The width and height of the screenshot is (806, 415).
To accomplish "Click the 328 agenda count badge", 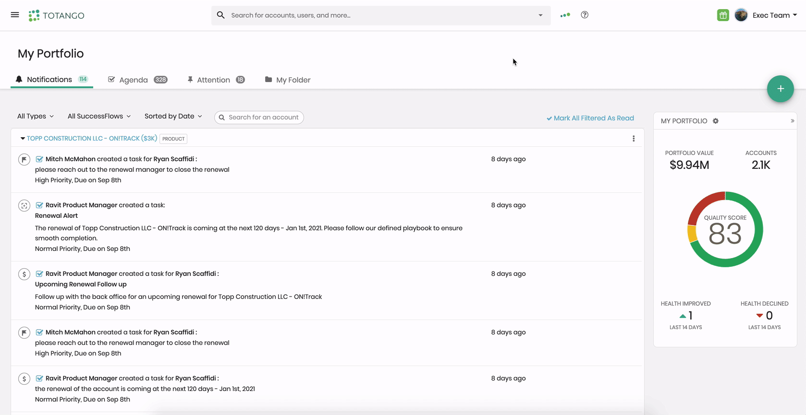I will [160, 80].
